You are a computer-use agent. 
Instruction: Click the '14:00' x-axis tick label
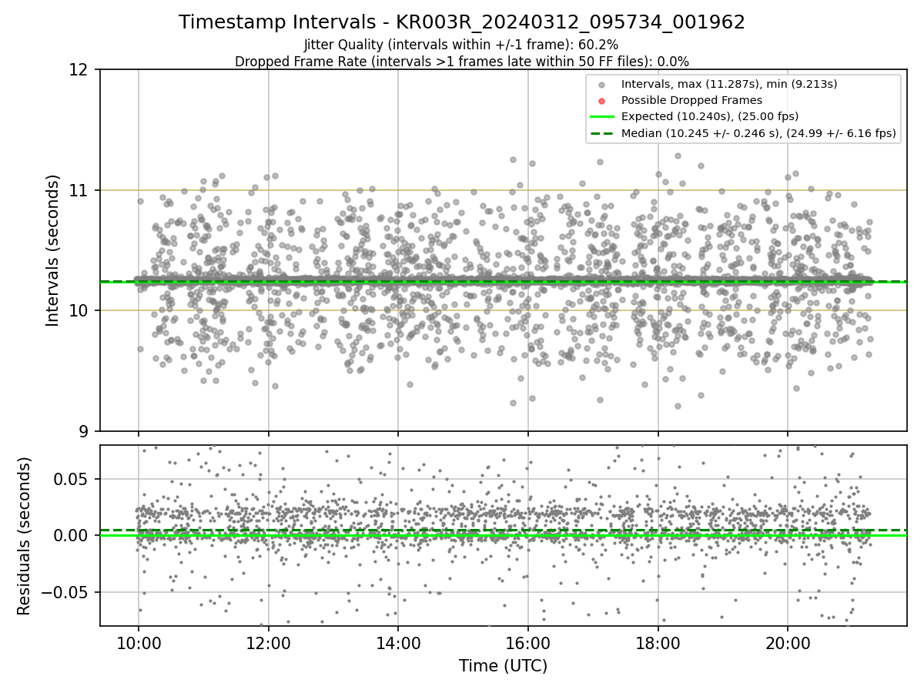click(398, 644)
